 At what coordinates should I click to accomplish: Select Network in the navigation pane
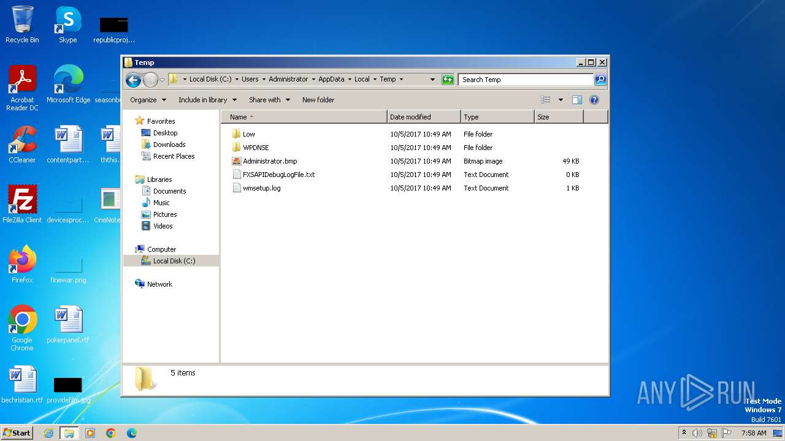click(159, 284)
